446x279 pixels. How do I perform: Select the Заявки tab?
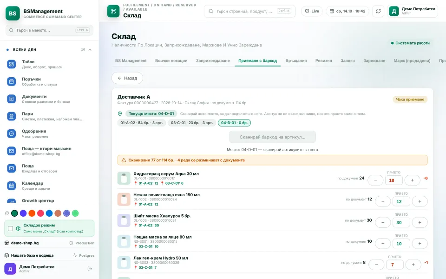[348, 60]
